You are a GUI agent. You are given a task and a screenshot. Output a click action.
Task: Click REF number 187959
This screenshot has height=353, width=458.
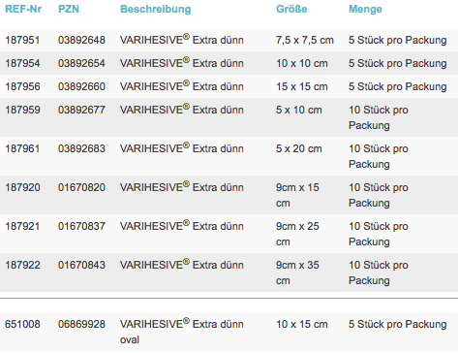click(x=22, y=110)
